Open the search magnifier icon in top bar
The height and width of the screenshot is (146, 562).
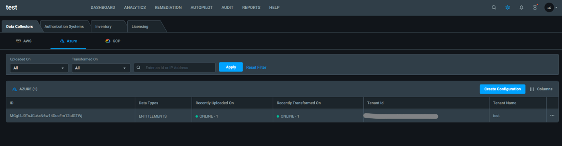point(494,8)
